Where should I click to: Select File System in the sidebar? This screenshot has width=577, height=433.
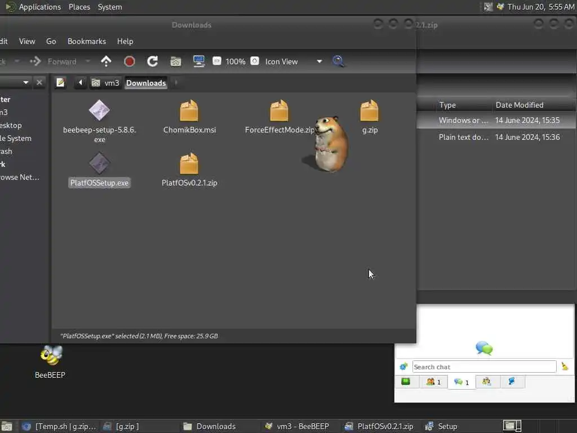(16, 139)
